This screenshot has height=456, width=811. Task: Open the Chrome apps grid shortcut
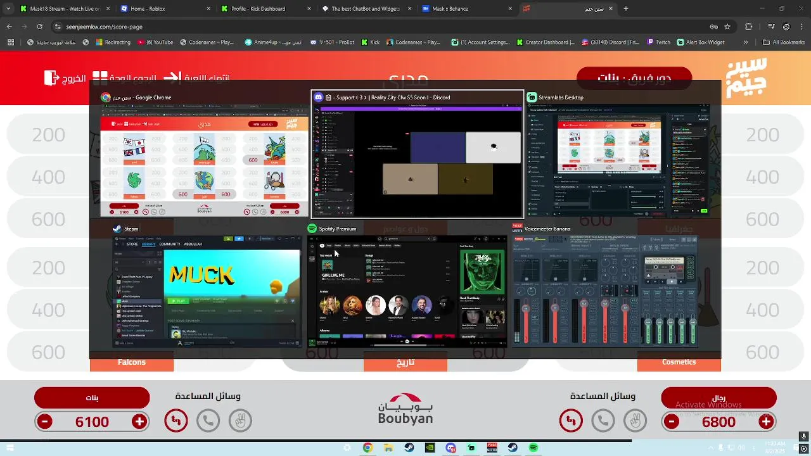coord(11,42)
